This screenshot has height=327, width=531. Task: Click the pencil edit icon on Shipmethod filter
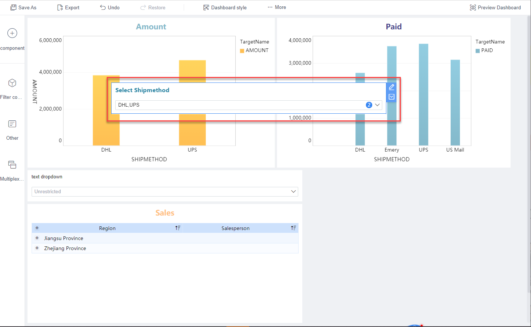[x=392, y=87]
